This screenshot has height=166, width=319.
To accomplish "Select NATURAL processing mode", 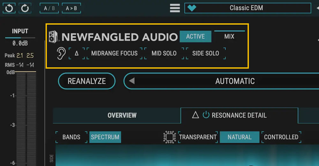I will point(240,137).
